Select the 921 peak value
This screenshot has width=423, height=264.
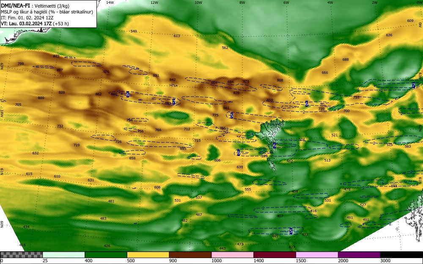(x=246, y=81)
